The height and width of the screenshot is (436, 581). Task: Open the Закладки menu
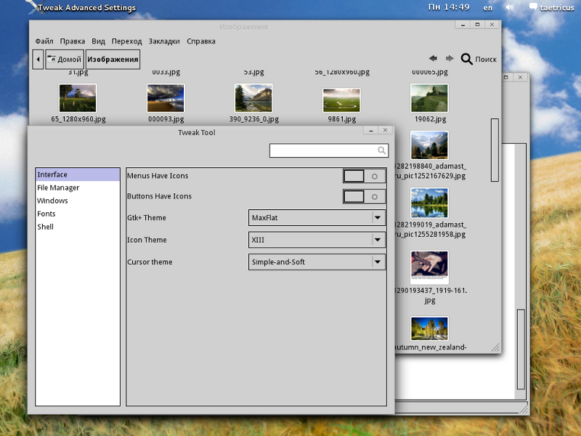tap(164, 41)
